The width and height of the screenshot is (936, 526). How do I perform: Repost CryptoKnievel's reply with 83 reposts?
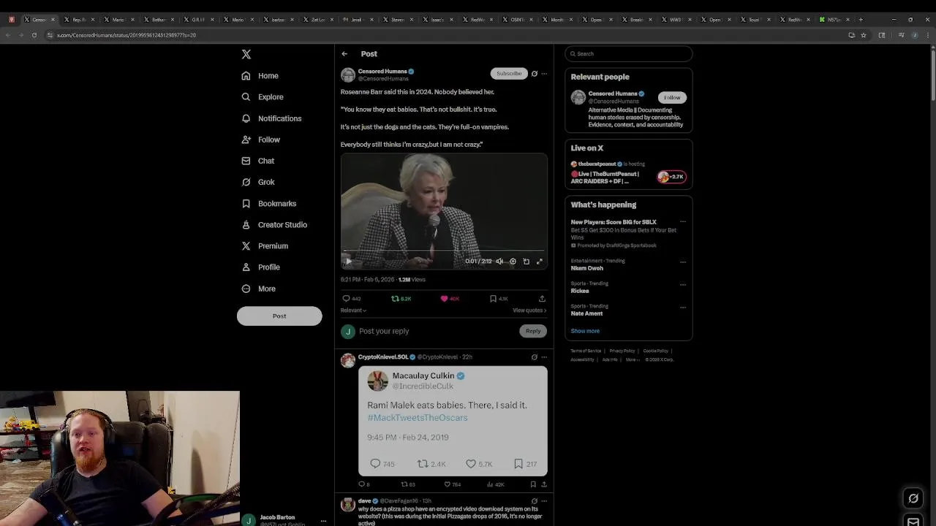point(408,484)
